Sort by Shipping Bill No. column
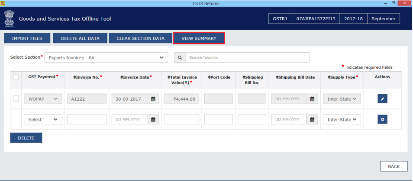 [x=252, y=79]
